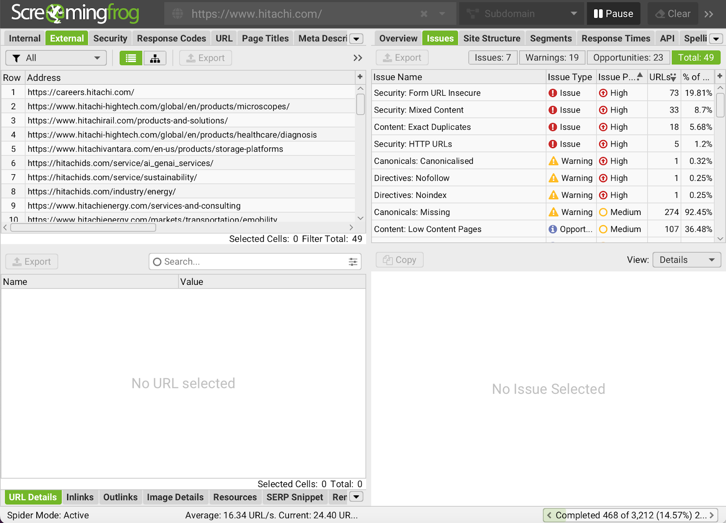The height and width of the screenshot is (523, 726).
Task: Filter by Warnings: 19
Action: coord(552,58)
